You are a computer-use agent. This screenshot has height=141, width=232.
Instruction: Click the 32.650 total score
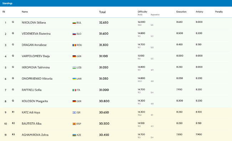pos(104,22)
